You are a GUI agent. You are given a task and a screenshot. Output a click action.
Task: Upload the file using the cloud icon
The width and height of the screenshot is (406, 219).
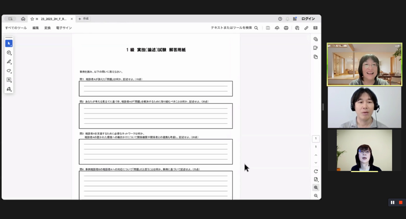click(x=277, y=28)
